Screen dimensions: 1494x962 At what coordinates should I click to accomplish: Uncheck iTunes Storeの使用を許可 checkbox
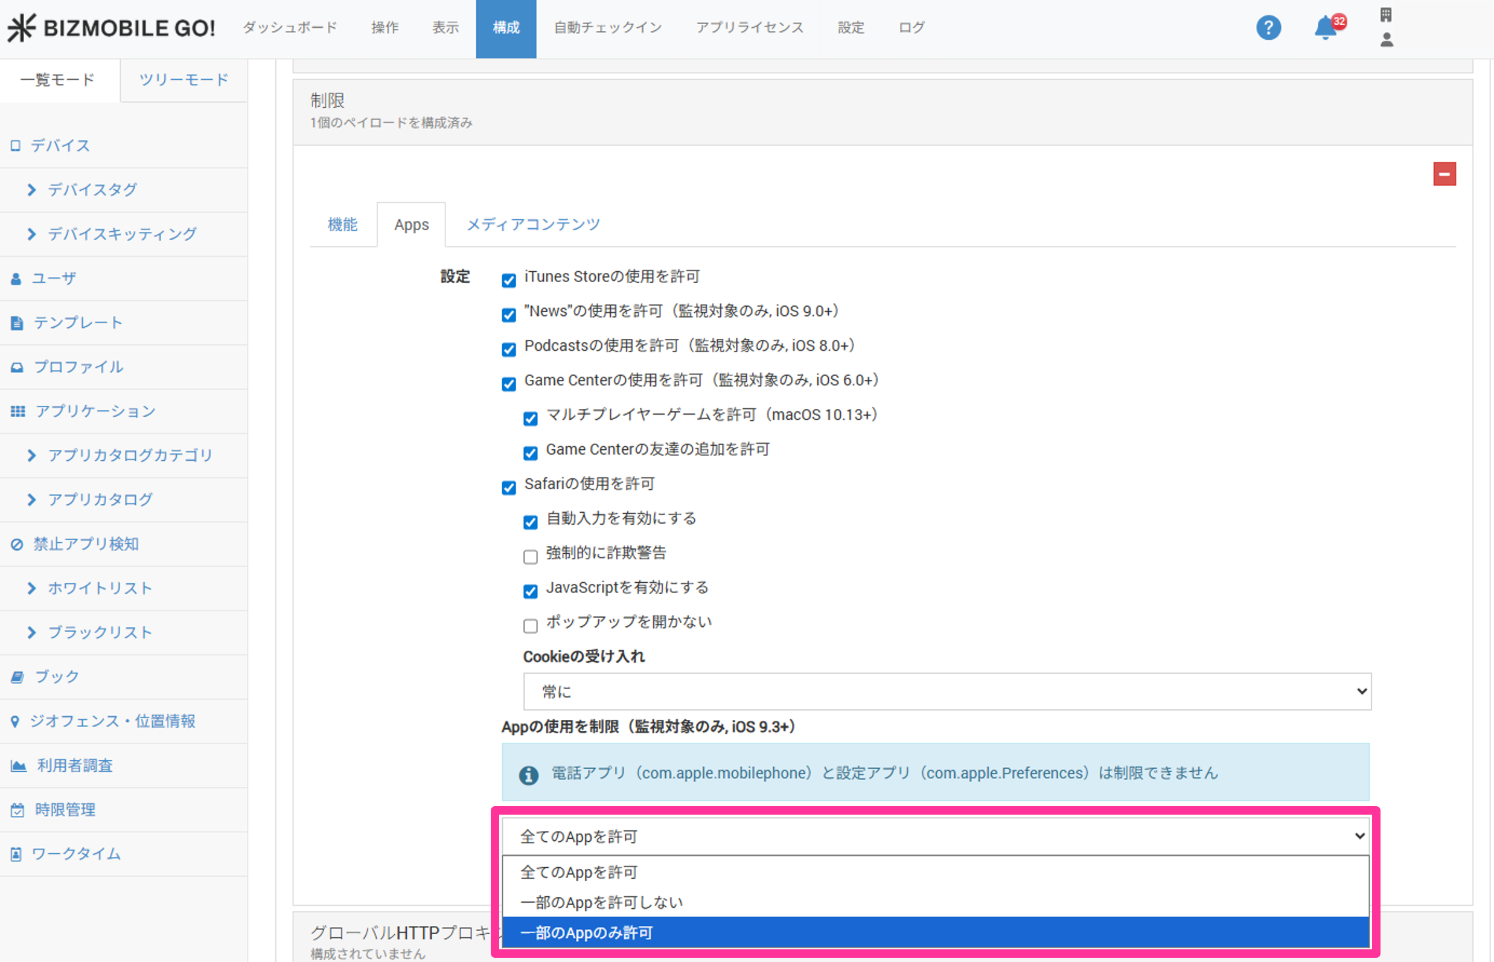(x=509, y=280)
